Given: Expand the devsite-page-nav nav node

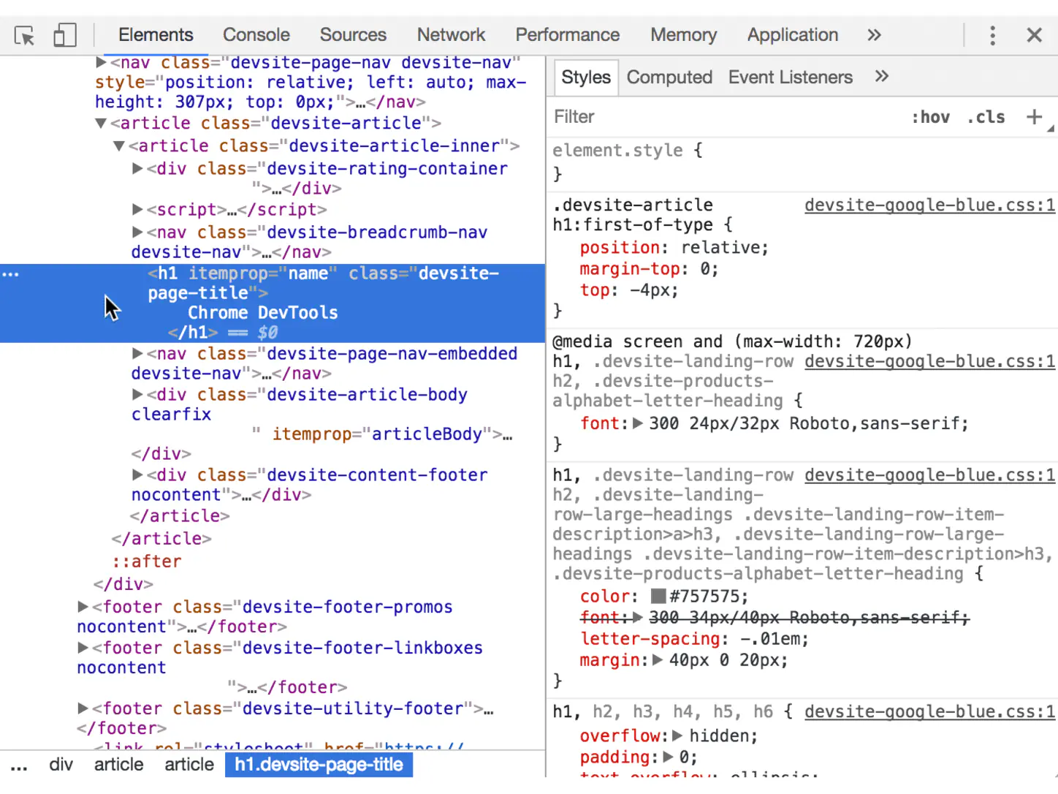Looking at the screenshot, I should [102, 63].
